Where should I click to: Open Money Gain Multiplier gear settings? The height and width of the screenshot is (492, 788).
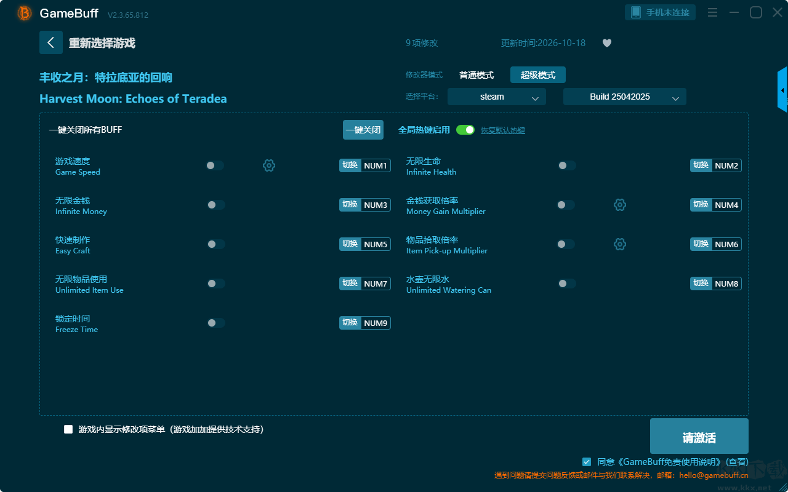point(620,205)
